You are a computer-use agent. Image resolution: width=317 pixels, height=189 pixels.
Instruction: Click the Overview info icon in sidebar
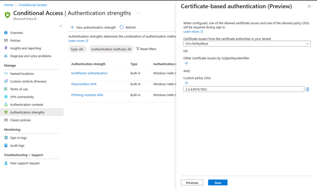[x=6, y=33]
